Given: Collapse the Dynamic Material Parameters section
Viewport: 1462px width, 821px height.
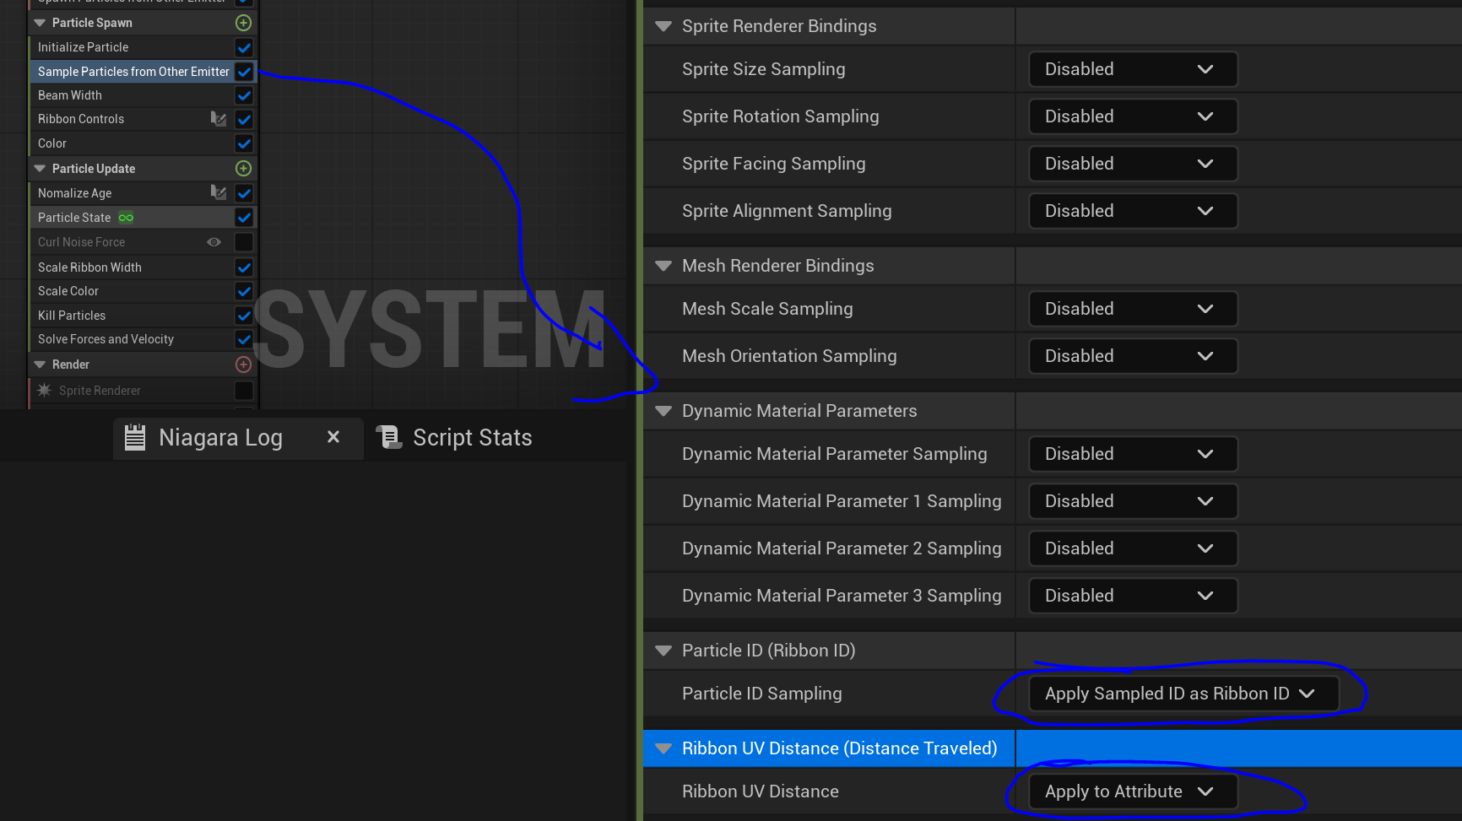Looking at the screenshot, I should coord(663,411).
